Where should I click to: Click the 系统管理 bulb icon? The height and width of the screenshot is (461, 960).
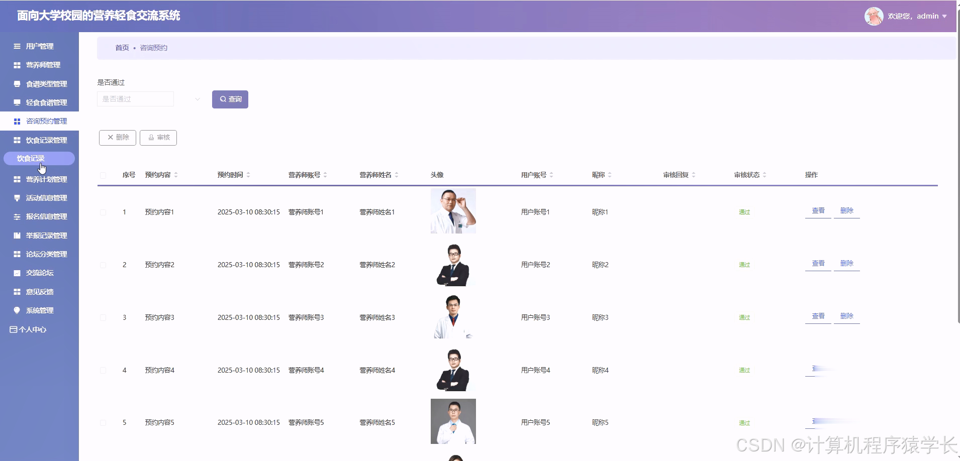(x=17, y=310)
